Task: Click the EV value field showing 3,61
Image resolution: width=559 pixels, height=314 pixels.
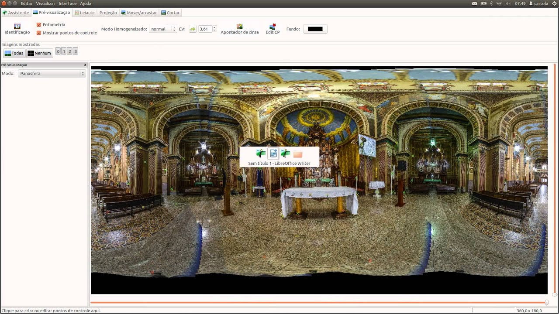Action: point(205,29)
